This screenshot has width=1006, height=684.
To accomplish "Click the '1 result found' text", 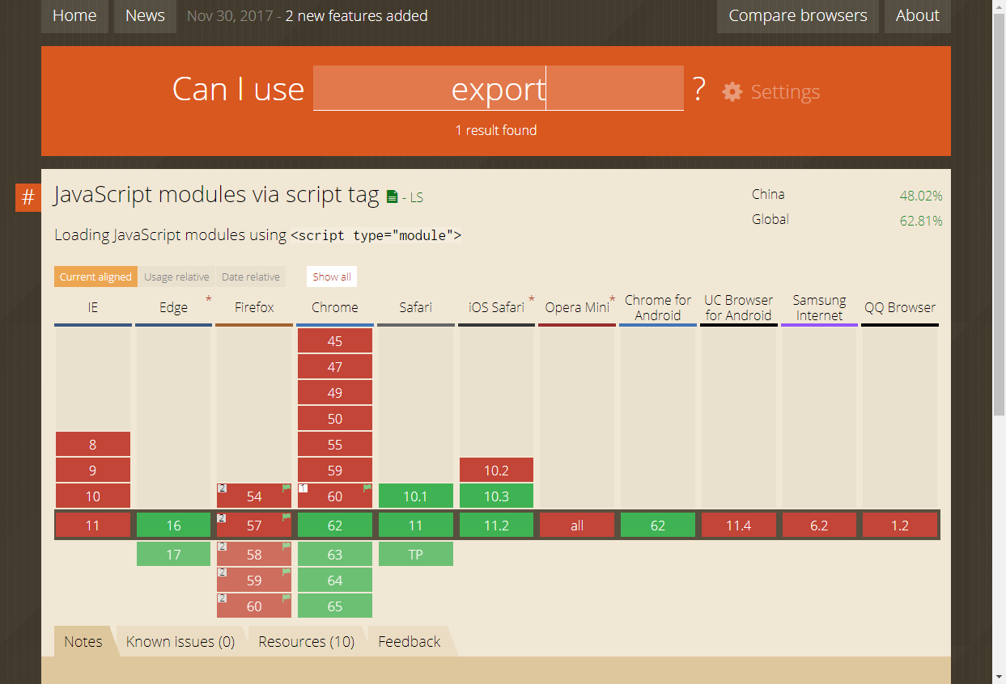I will point(496,130).
